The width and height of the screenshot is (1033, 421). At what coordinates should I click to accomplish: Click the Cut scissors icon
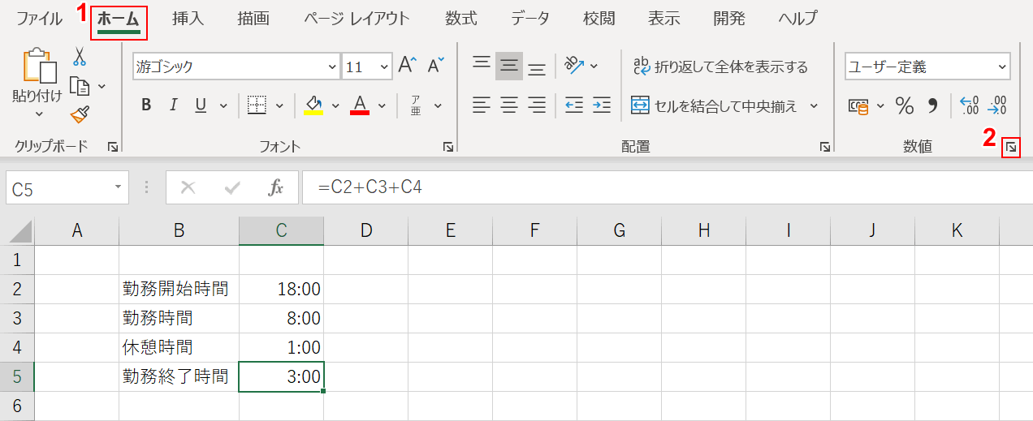pyautogui.click(x=80, y=56)
